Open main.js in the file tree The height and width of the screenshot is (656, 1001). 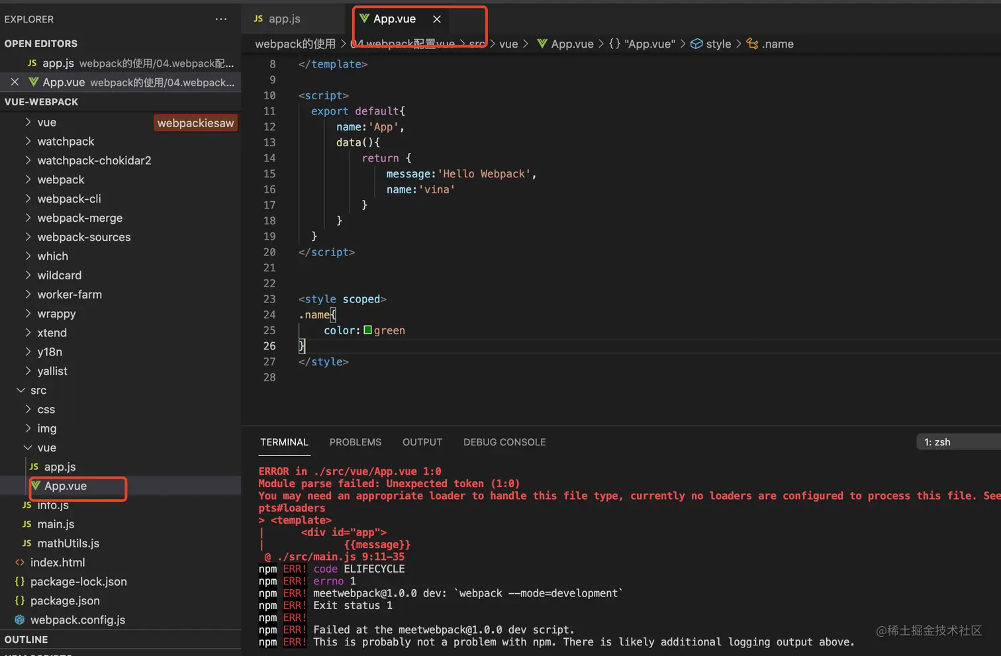[56, 524]
